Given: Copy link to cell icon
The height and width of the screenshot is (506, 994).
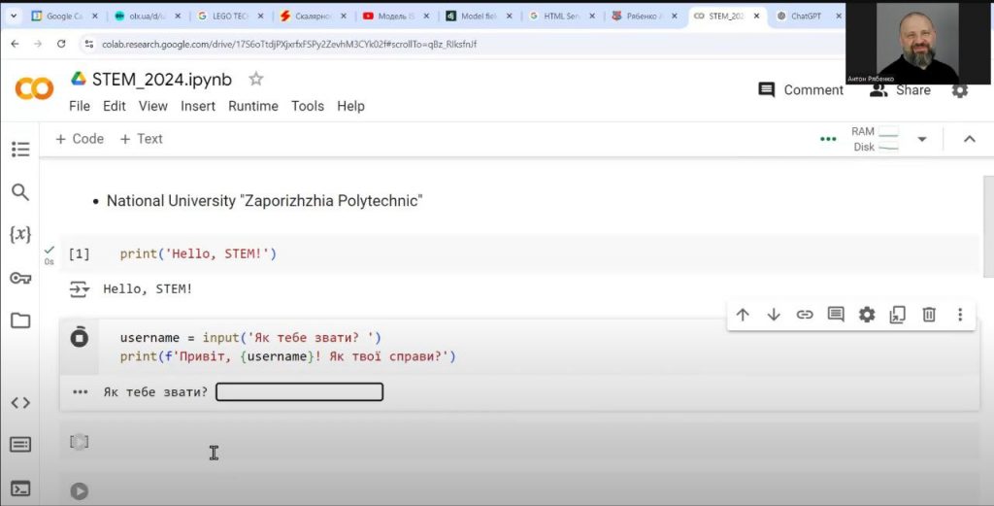Looking at the screenshot, I should (805, 315).
